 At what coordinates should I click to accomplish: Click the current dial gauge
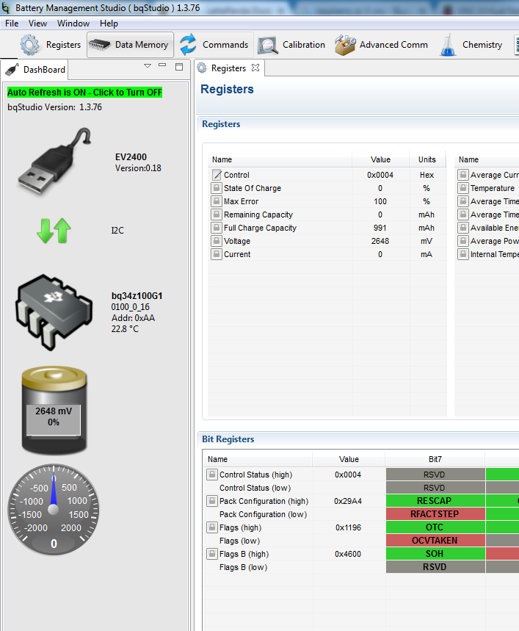pyautogui.click(x=54, y=510)
